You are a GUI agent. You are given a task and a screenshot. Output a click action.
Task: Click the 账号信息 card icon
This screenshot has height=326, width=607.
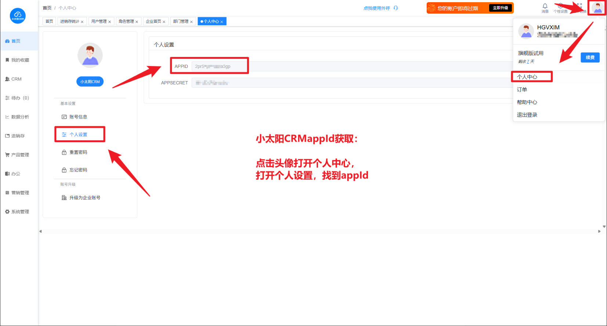click(64, 117)
